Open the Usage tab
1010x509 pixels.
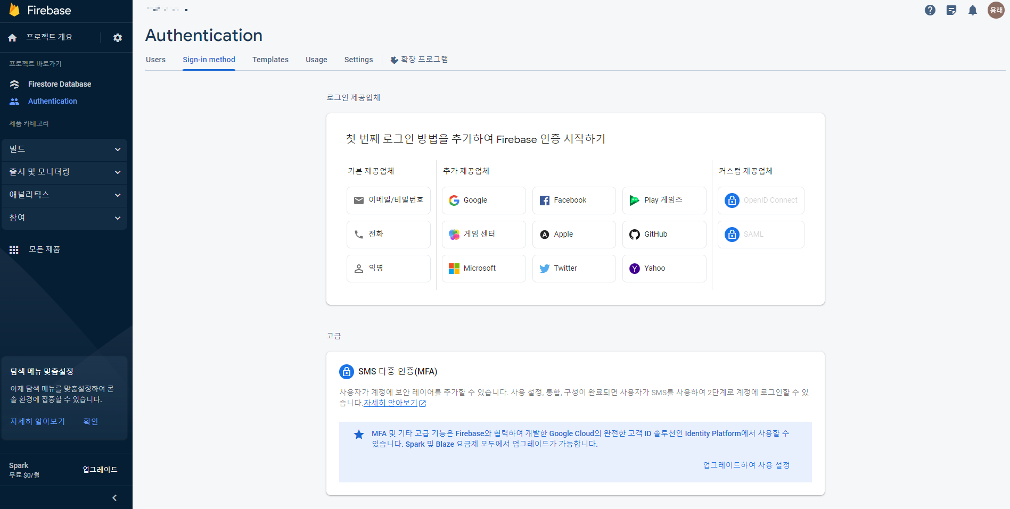[x=316, y=60]
